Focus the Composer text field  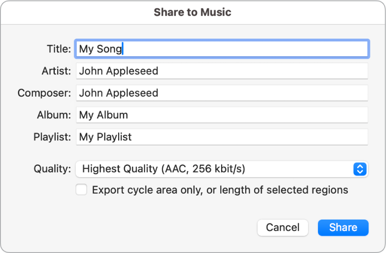tap(222, 93)
